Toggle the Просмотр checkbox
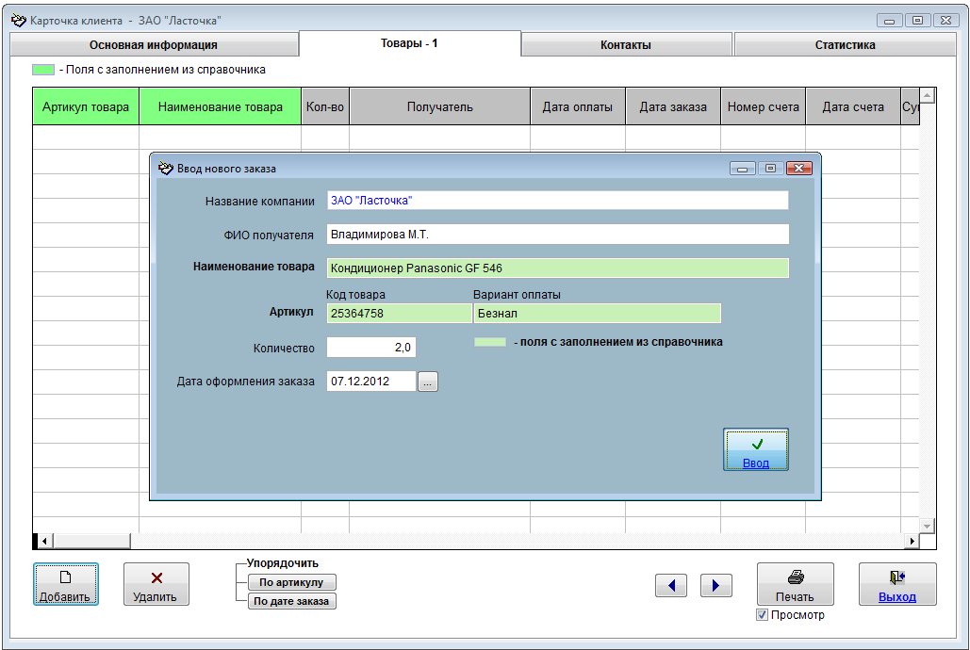 pos(762,615)
